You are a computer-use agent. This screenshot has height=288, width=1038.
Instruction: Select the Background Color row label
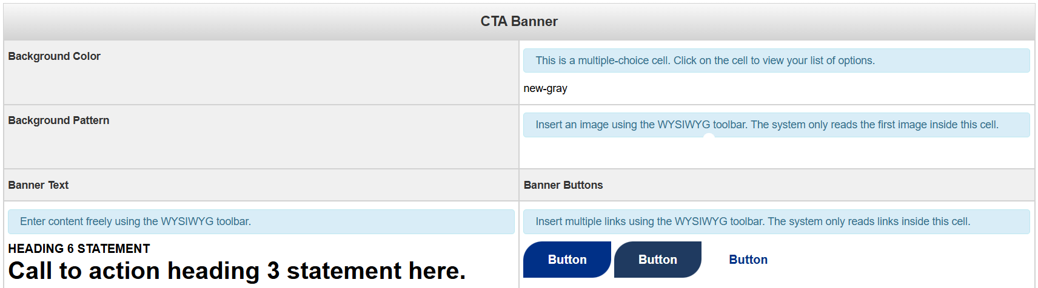54,56
